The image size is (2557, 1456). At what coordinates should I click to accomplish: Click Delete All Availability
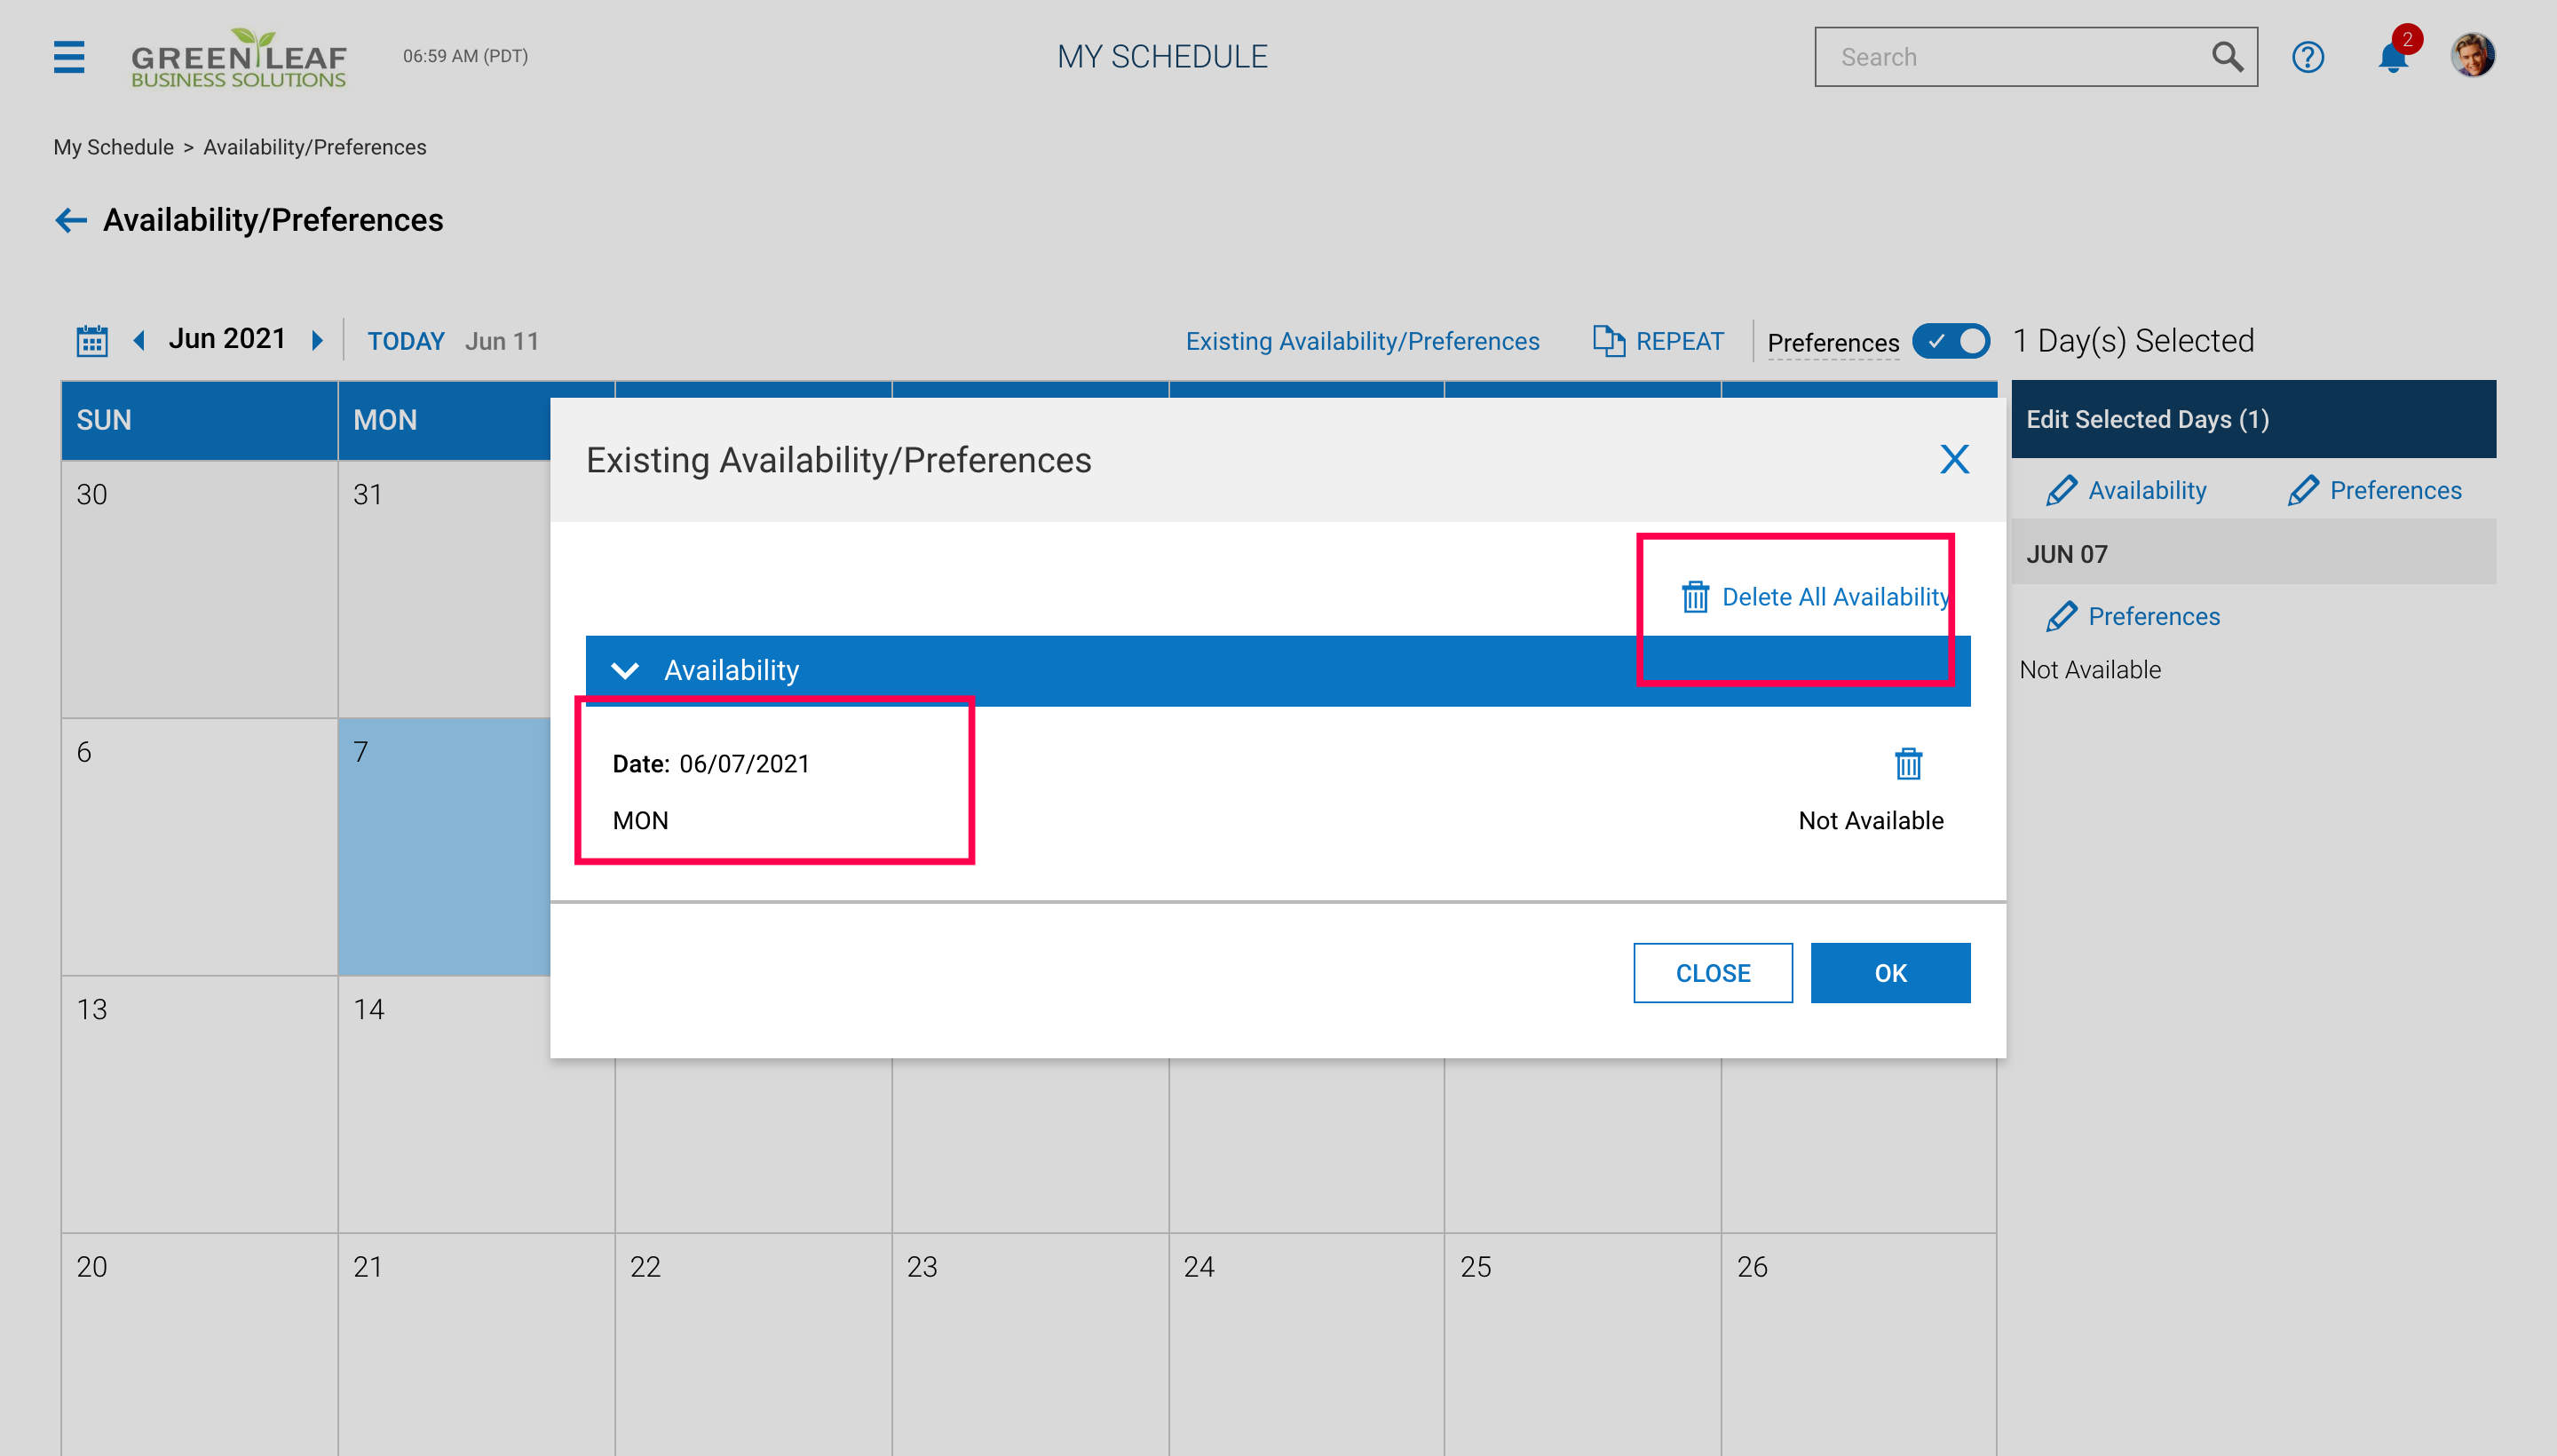point(1815,597)
